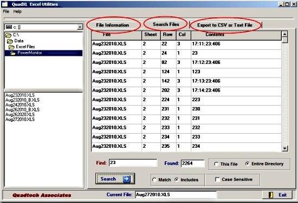298x203 pixels.
Task: Select Aug232010.XLS in the file list
Action: [20, 95]
